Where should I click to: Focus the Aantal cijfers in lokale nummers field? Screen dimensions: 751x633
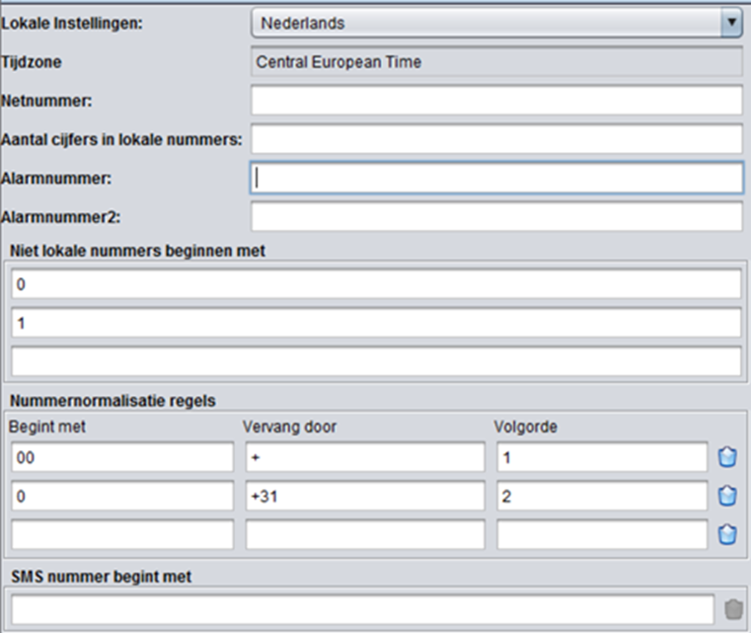click(496, 139)
